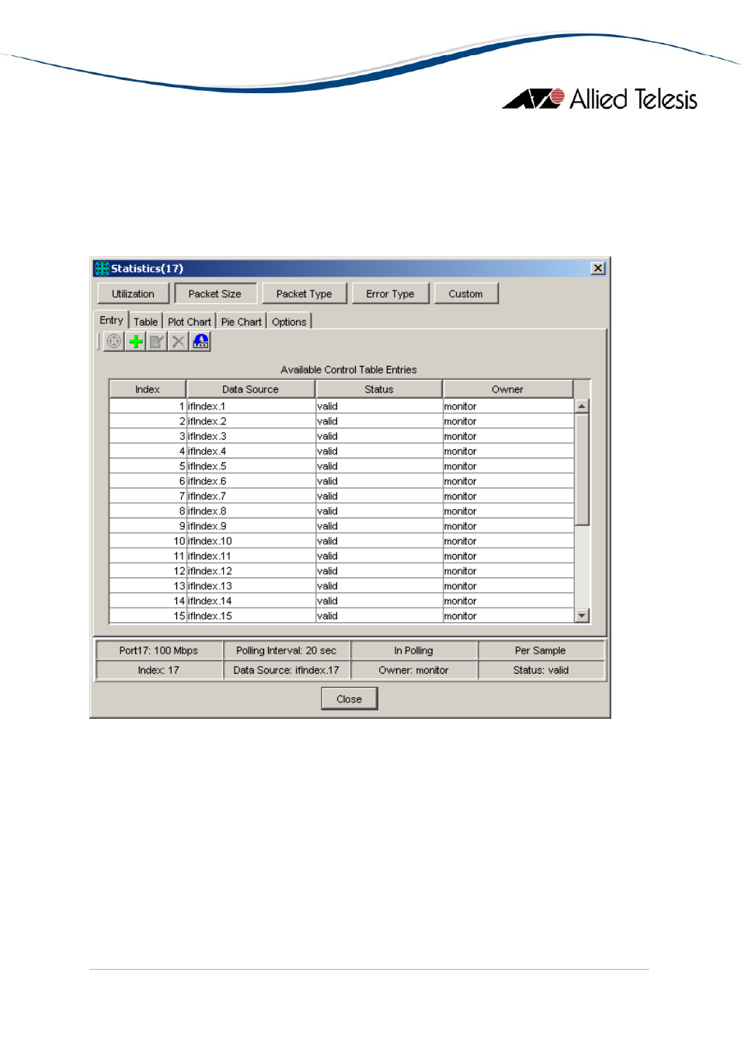Open the Pie Chart tab
Image resolution: width=741 pixels, height=1049 pixels.
click(242, 322)
